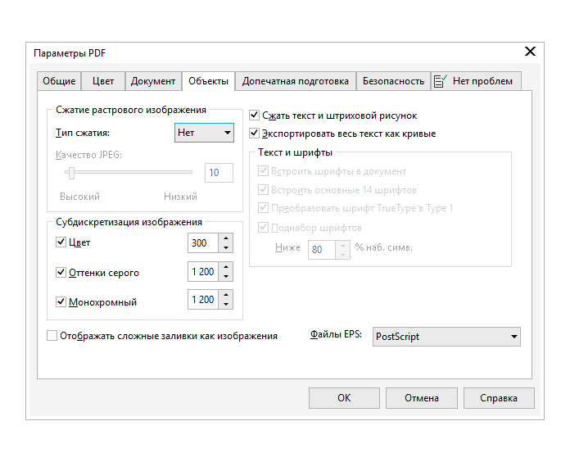Open the Тип сжатия dropdown

[x=205, y=133]
